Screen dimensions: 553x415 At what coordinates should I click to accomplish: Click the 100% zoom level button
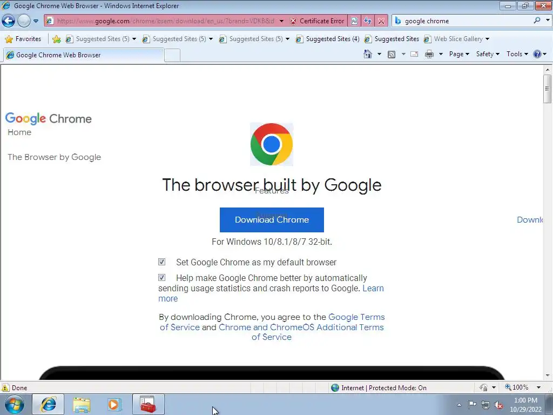(517, 387)
